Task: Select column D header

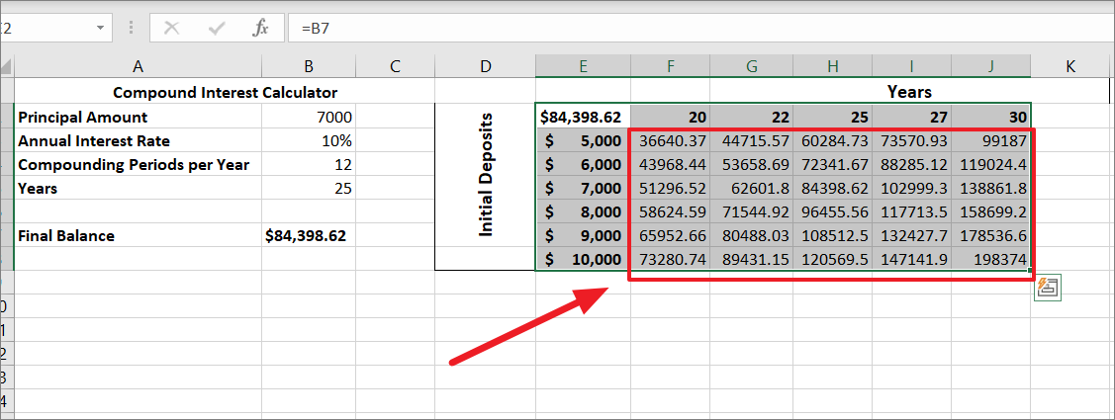Action: [485, 67]
